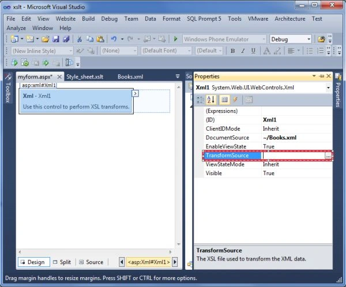Toggle Underline formatting button
The image size is (346, 287).
pos(253,51)
